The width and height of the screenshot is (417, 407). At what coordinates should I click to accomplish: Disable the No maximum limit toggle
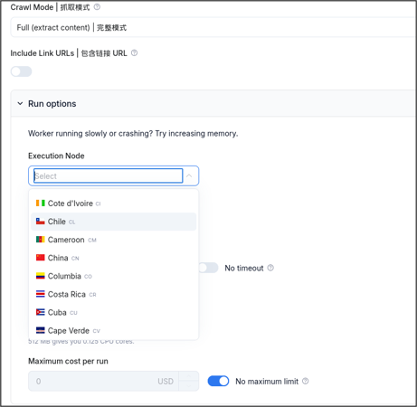218,381
